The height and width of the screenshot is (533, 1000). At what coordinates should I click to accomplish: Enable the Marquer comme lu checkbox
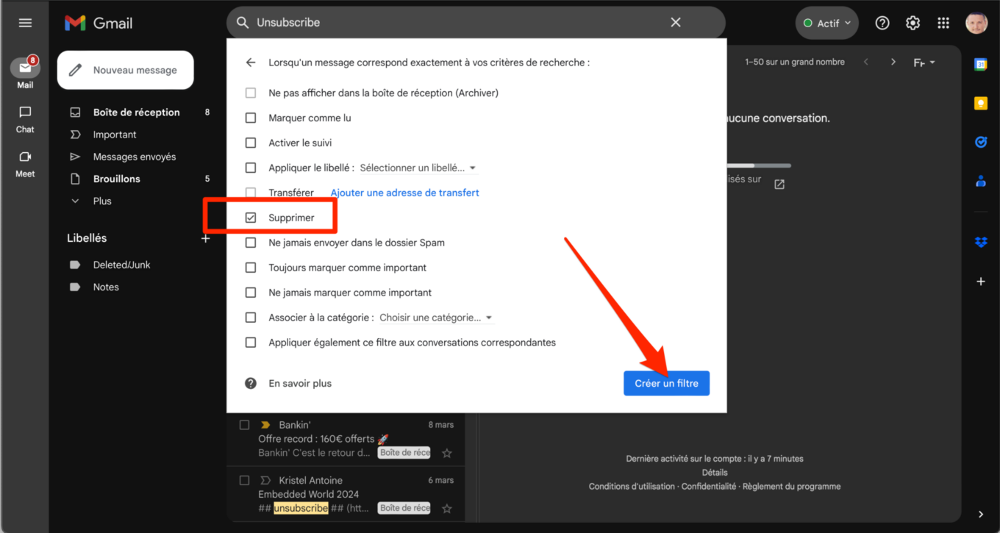(251, 118)
